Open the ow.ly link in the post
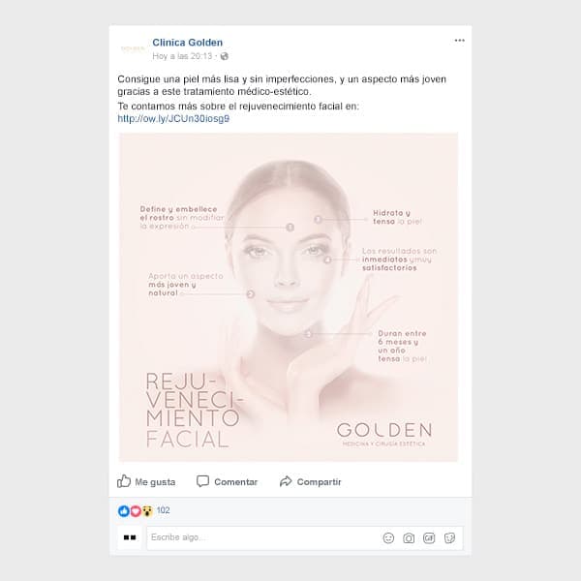Viewport: 581px width, 581px height. [173, 118]
